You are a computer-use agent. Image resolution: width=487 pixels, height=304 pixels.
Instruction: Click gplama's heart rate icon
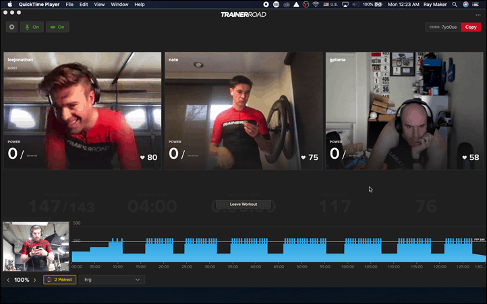(464, 157)
